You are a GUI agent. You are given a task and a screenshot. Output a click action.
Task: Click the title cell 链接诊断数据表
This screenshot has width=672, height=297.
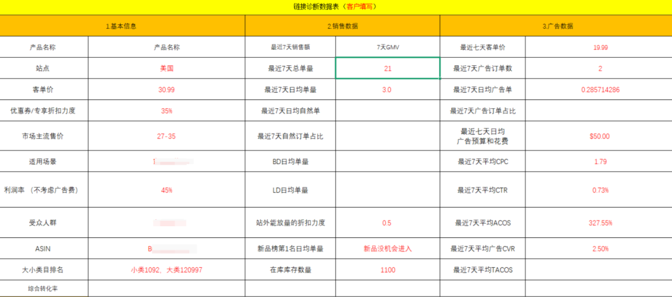[x=336, y=7]
